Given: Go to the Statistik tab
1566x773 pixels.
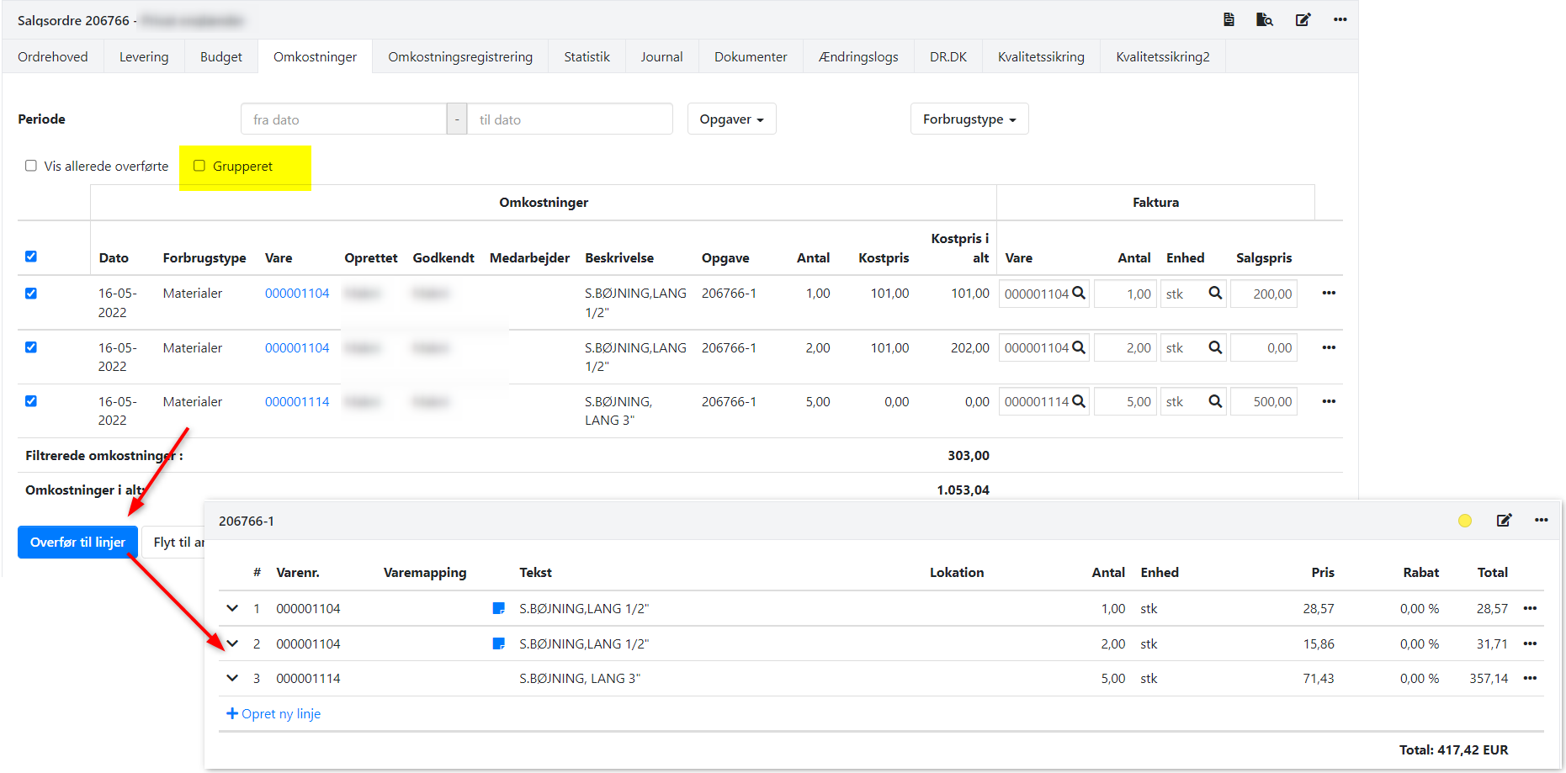Looking at the screenshot, I should click(x=587, y=57).
